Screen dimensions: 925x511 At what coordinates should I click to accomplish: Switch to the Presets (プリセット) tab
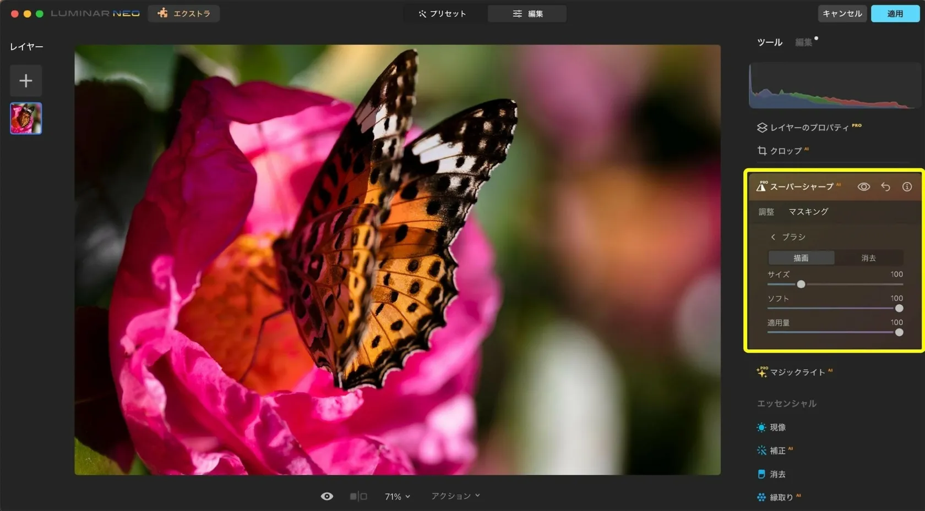tap(442, 14)
